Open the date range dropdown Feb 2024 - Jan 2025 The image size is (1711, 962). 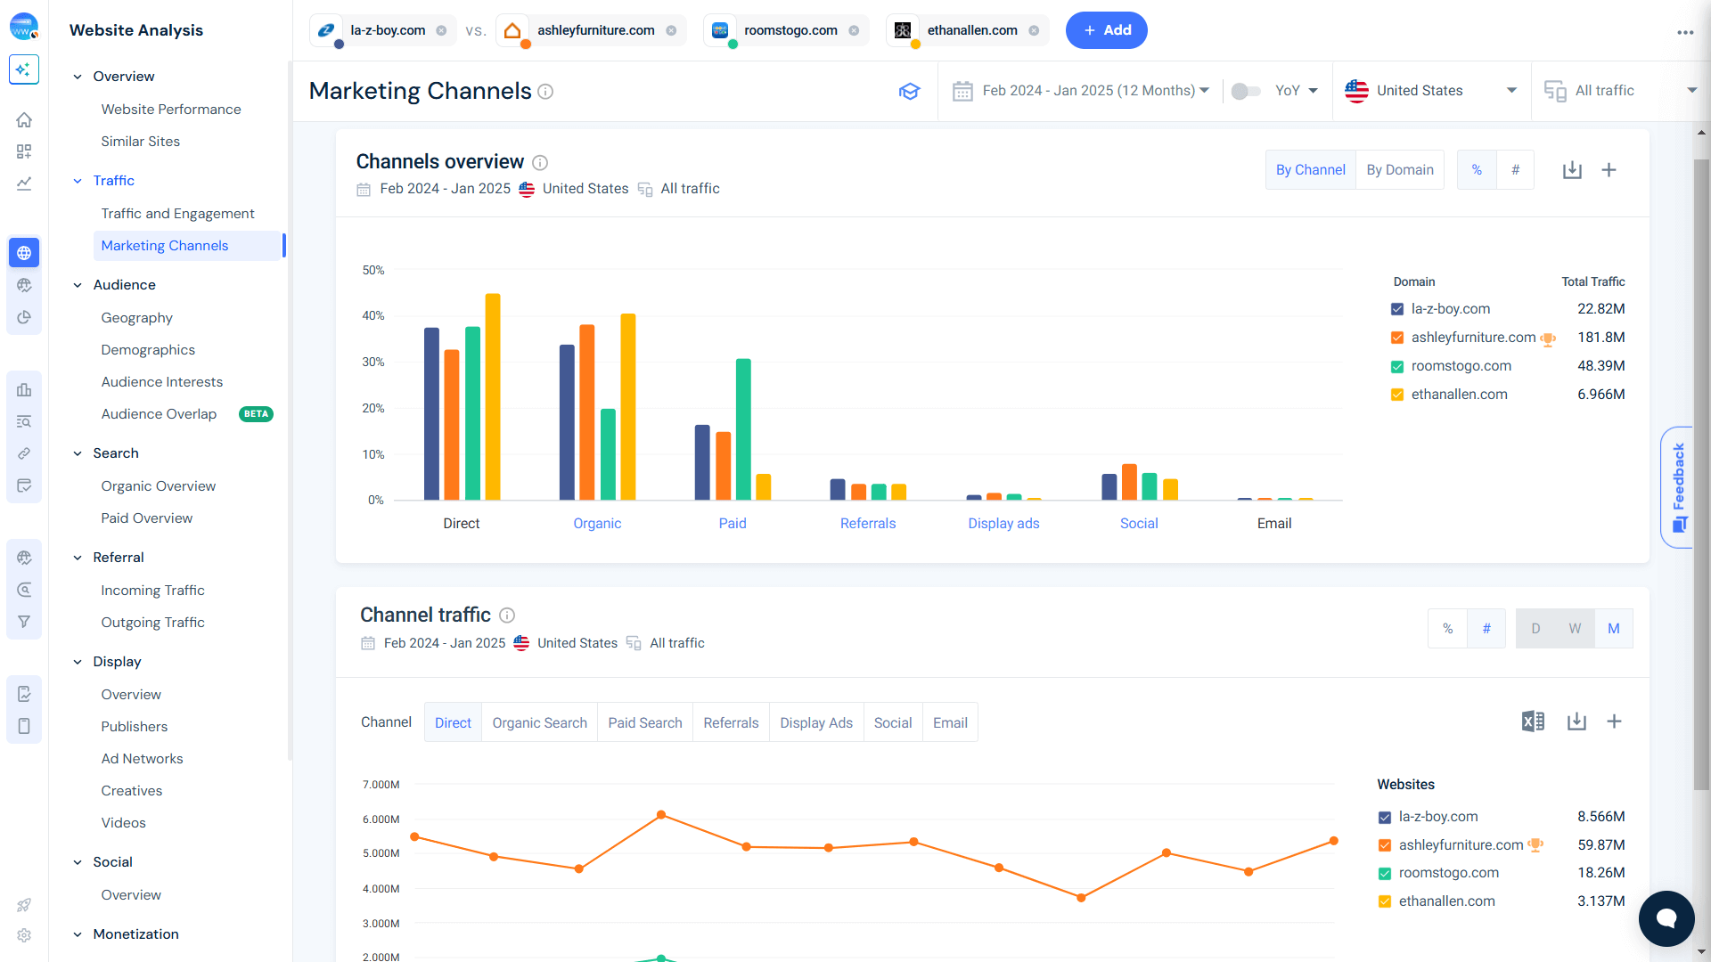1080,91
